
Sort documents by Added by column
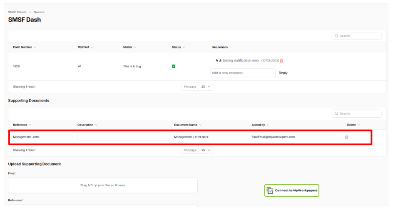tap(260, 125)
